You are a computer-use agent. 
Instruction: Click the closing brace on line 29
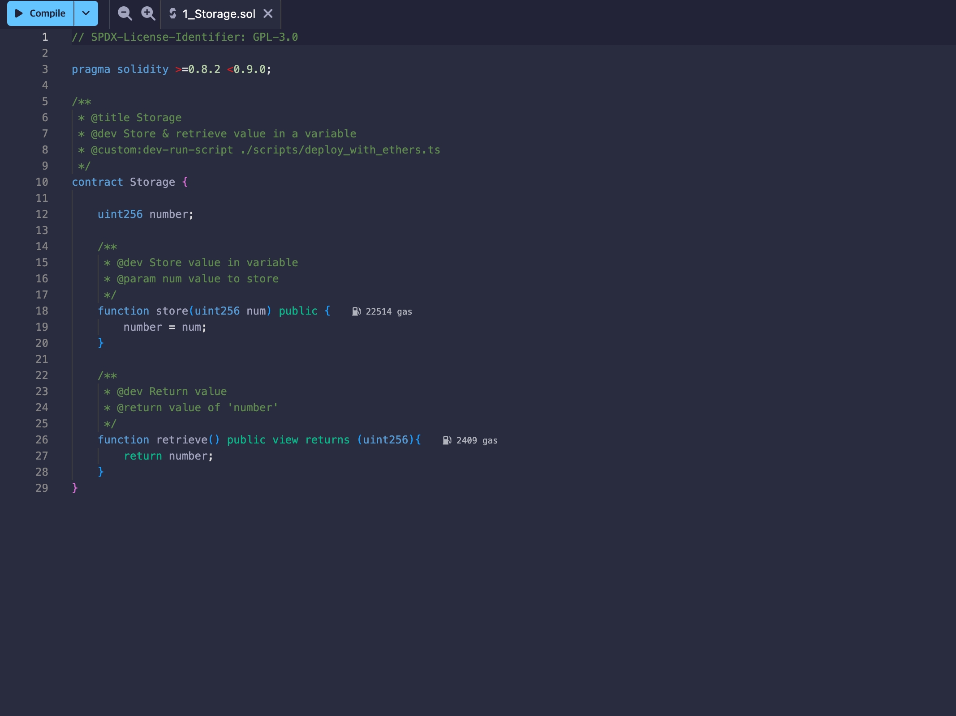75,488
